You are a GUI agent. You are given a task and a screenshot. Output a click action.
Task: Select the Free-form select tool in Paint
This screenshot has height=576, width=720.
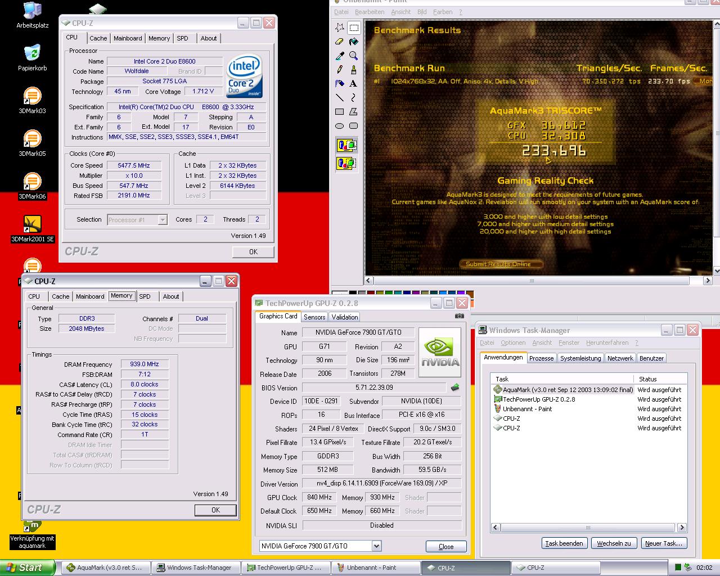pyautogui.click(x=340, y=27)
